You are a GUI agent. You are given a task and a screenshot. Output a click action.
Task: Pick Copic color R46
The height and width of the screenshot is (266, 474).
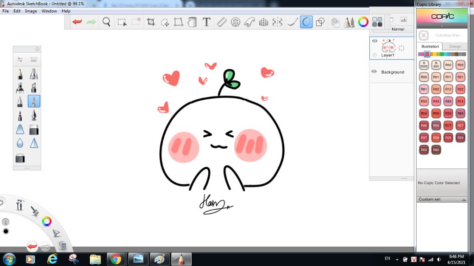tap(424, 126)
